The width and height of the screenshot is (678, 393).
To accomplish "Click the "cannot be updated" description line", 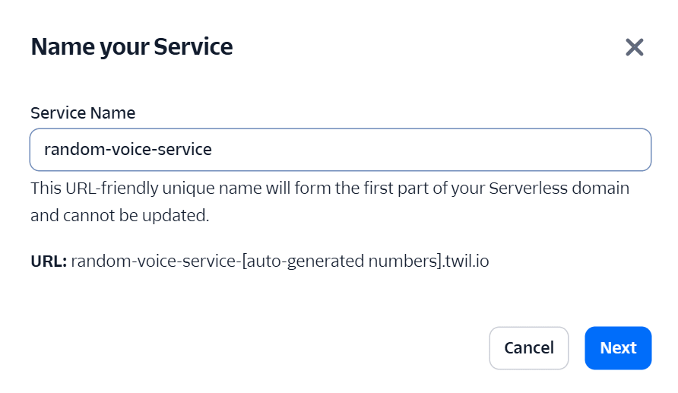I will pos(119,215).
